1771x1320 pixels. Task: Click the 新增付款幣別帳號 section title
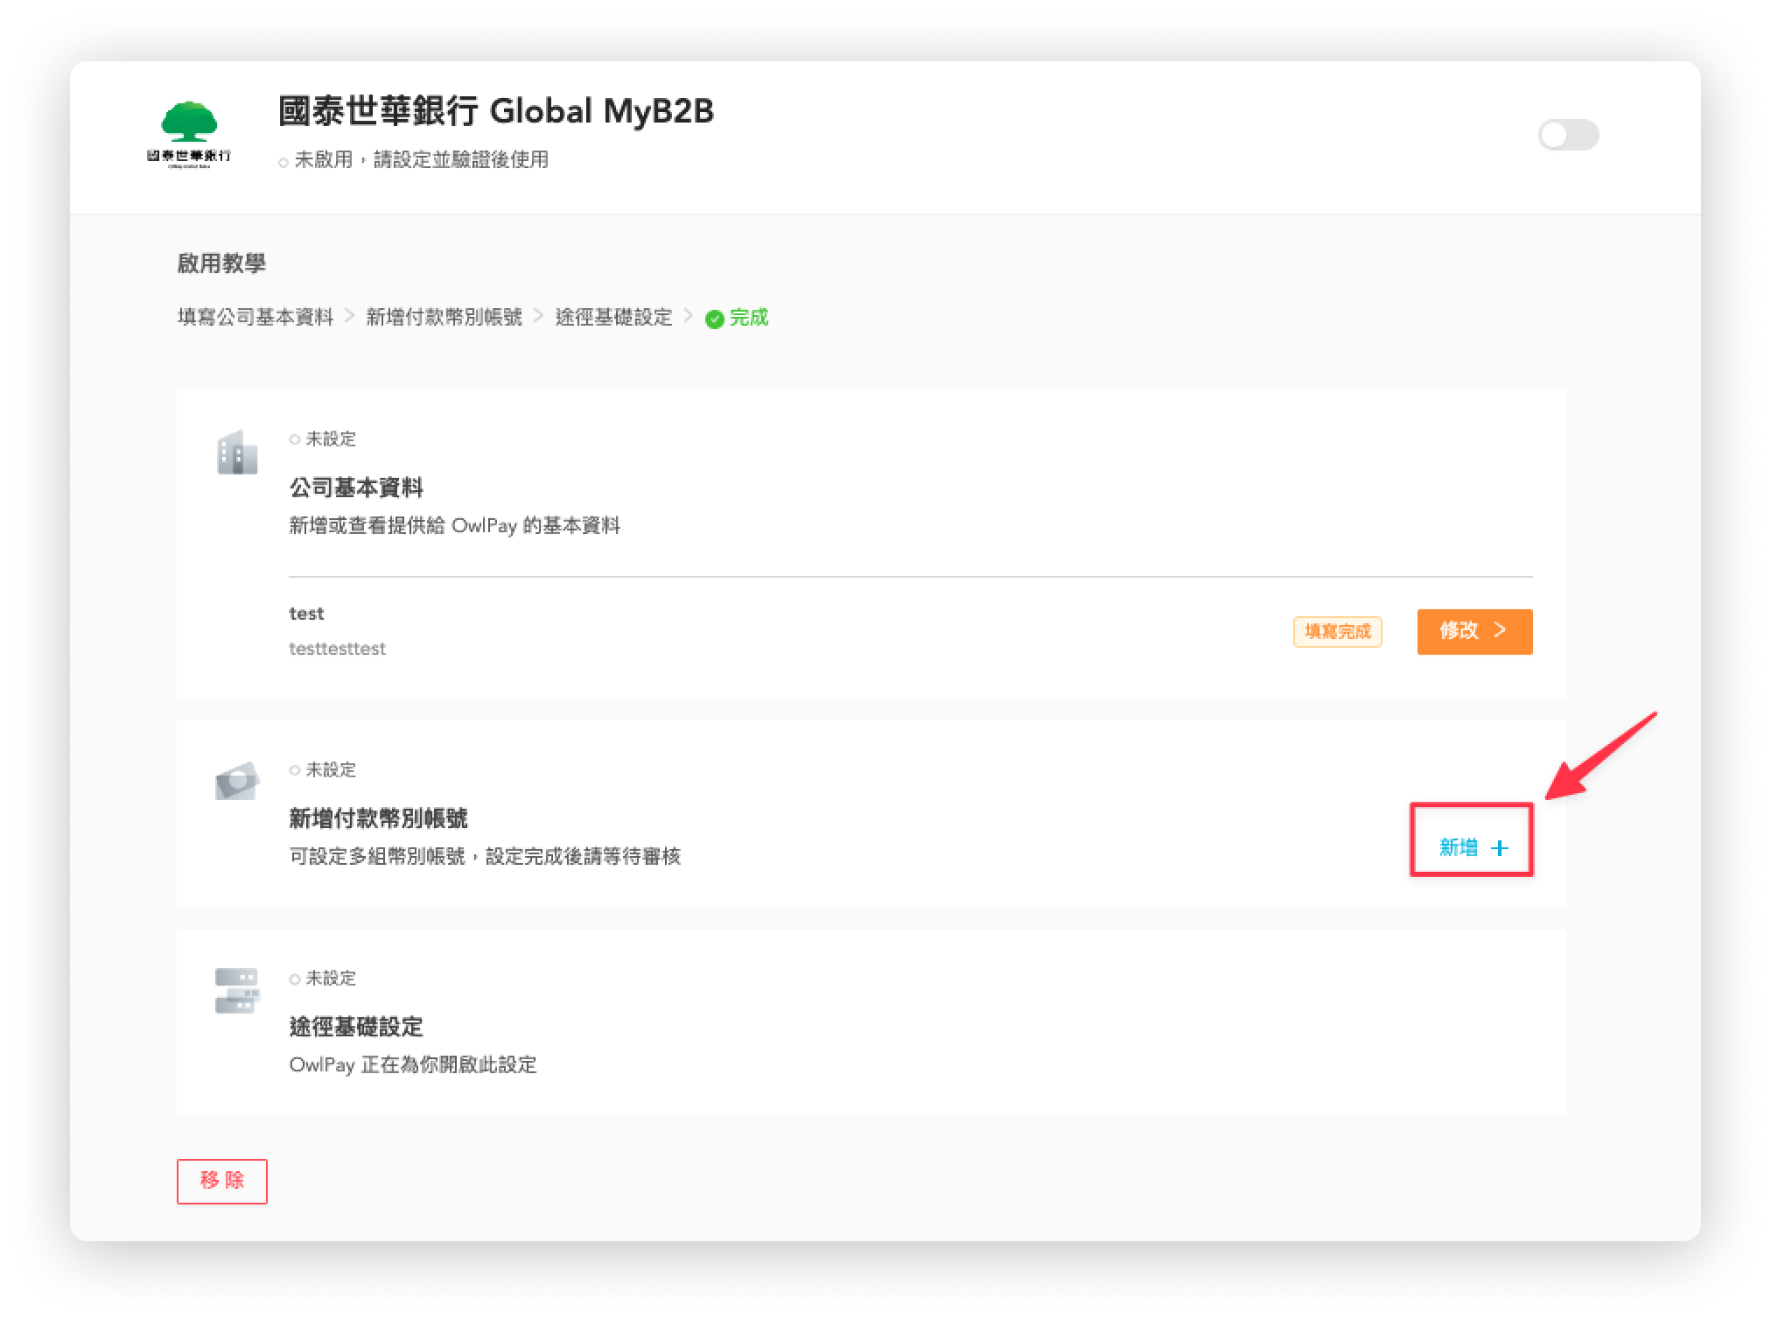coord(378,818)
